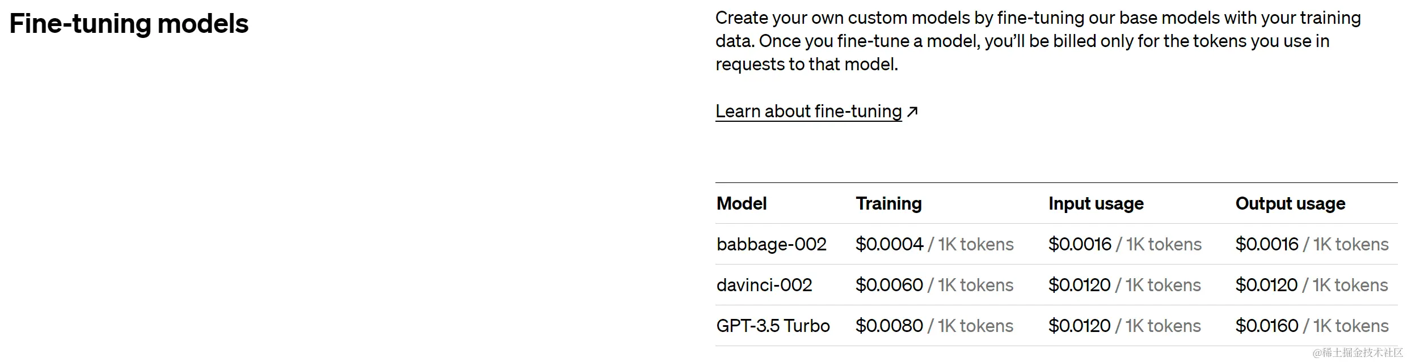Click babbage-002 input usage price $0.0016
The height and width of the screenshot is (362, 1407).
coord(1080,244)
